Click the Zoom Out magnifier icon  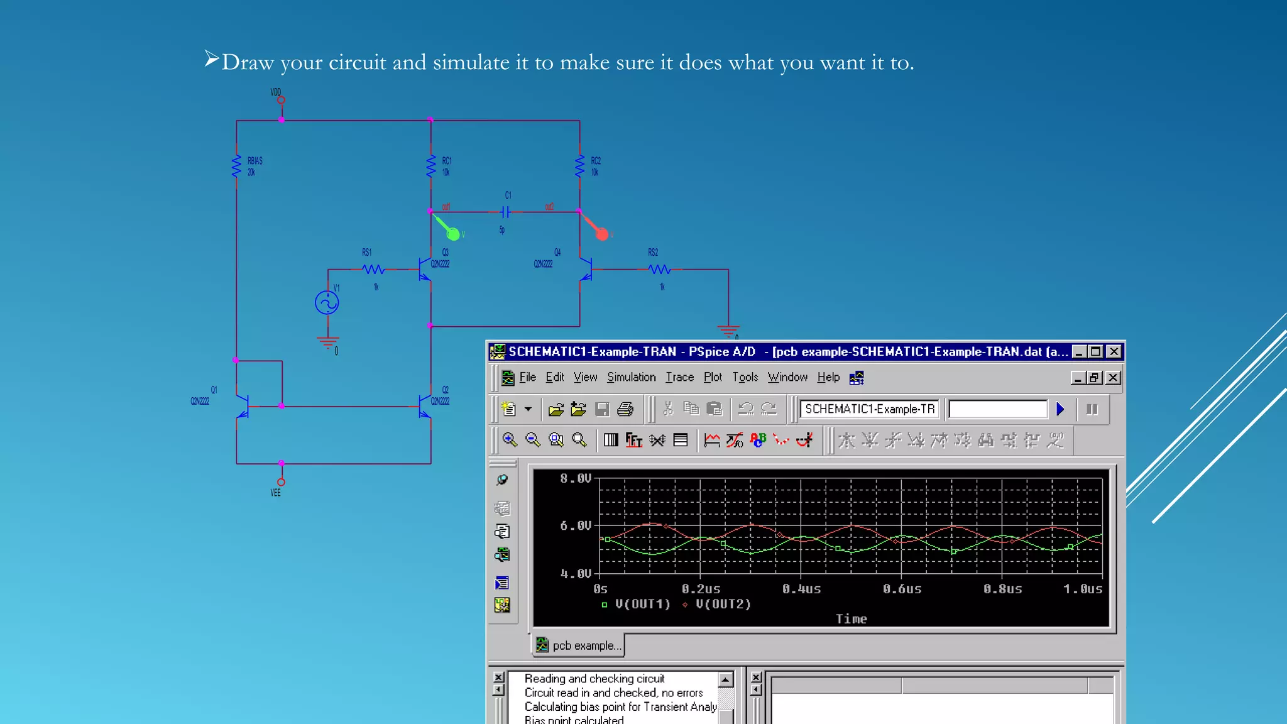pos(533,440)
